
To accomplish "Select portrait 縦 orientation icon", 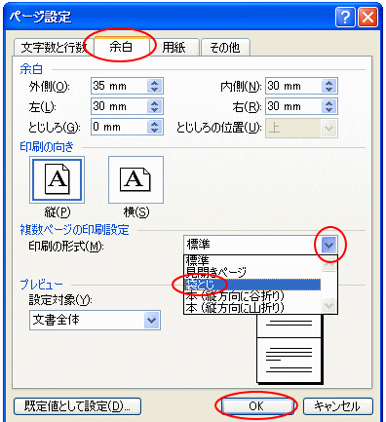I will [58, 179].
